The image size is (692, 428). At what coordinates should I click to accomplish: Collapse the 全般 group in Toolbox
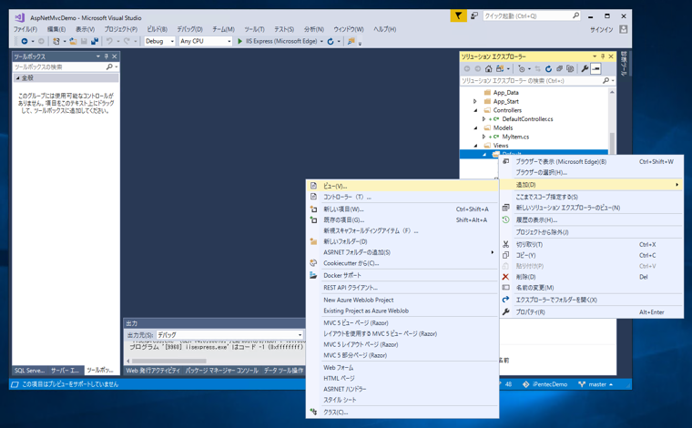click(x=17, y=77)
